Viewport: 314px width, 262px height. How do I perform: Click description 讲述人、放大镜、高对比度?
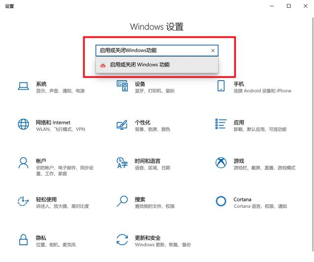pyautogui.click(x=62, y=206)
